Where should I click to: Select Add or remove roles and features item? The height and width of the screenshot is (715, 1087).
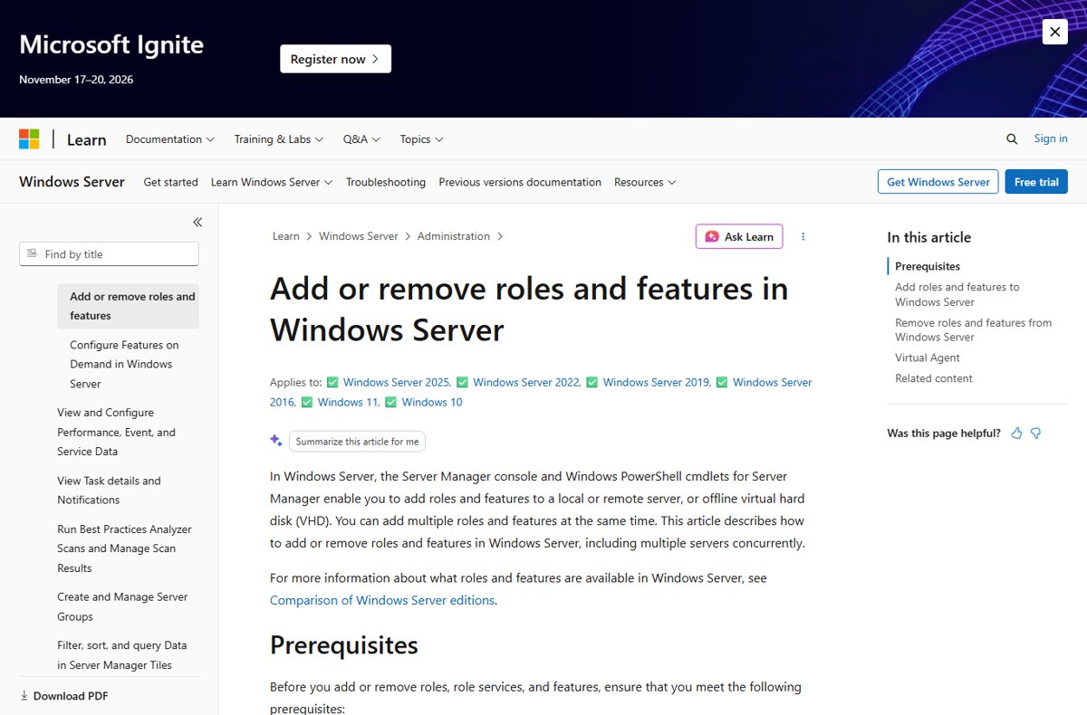click(x=128, y=306)
